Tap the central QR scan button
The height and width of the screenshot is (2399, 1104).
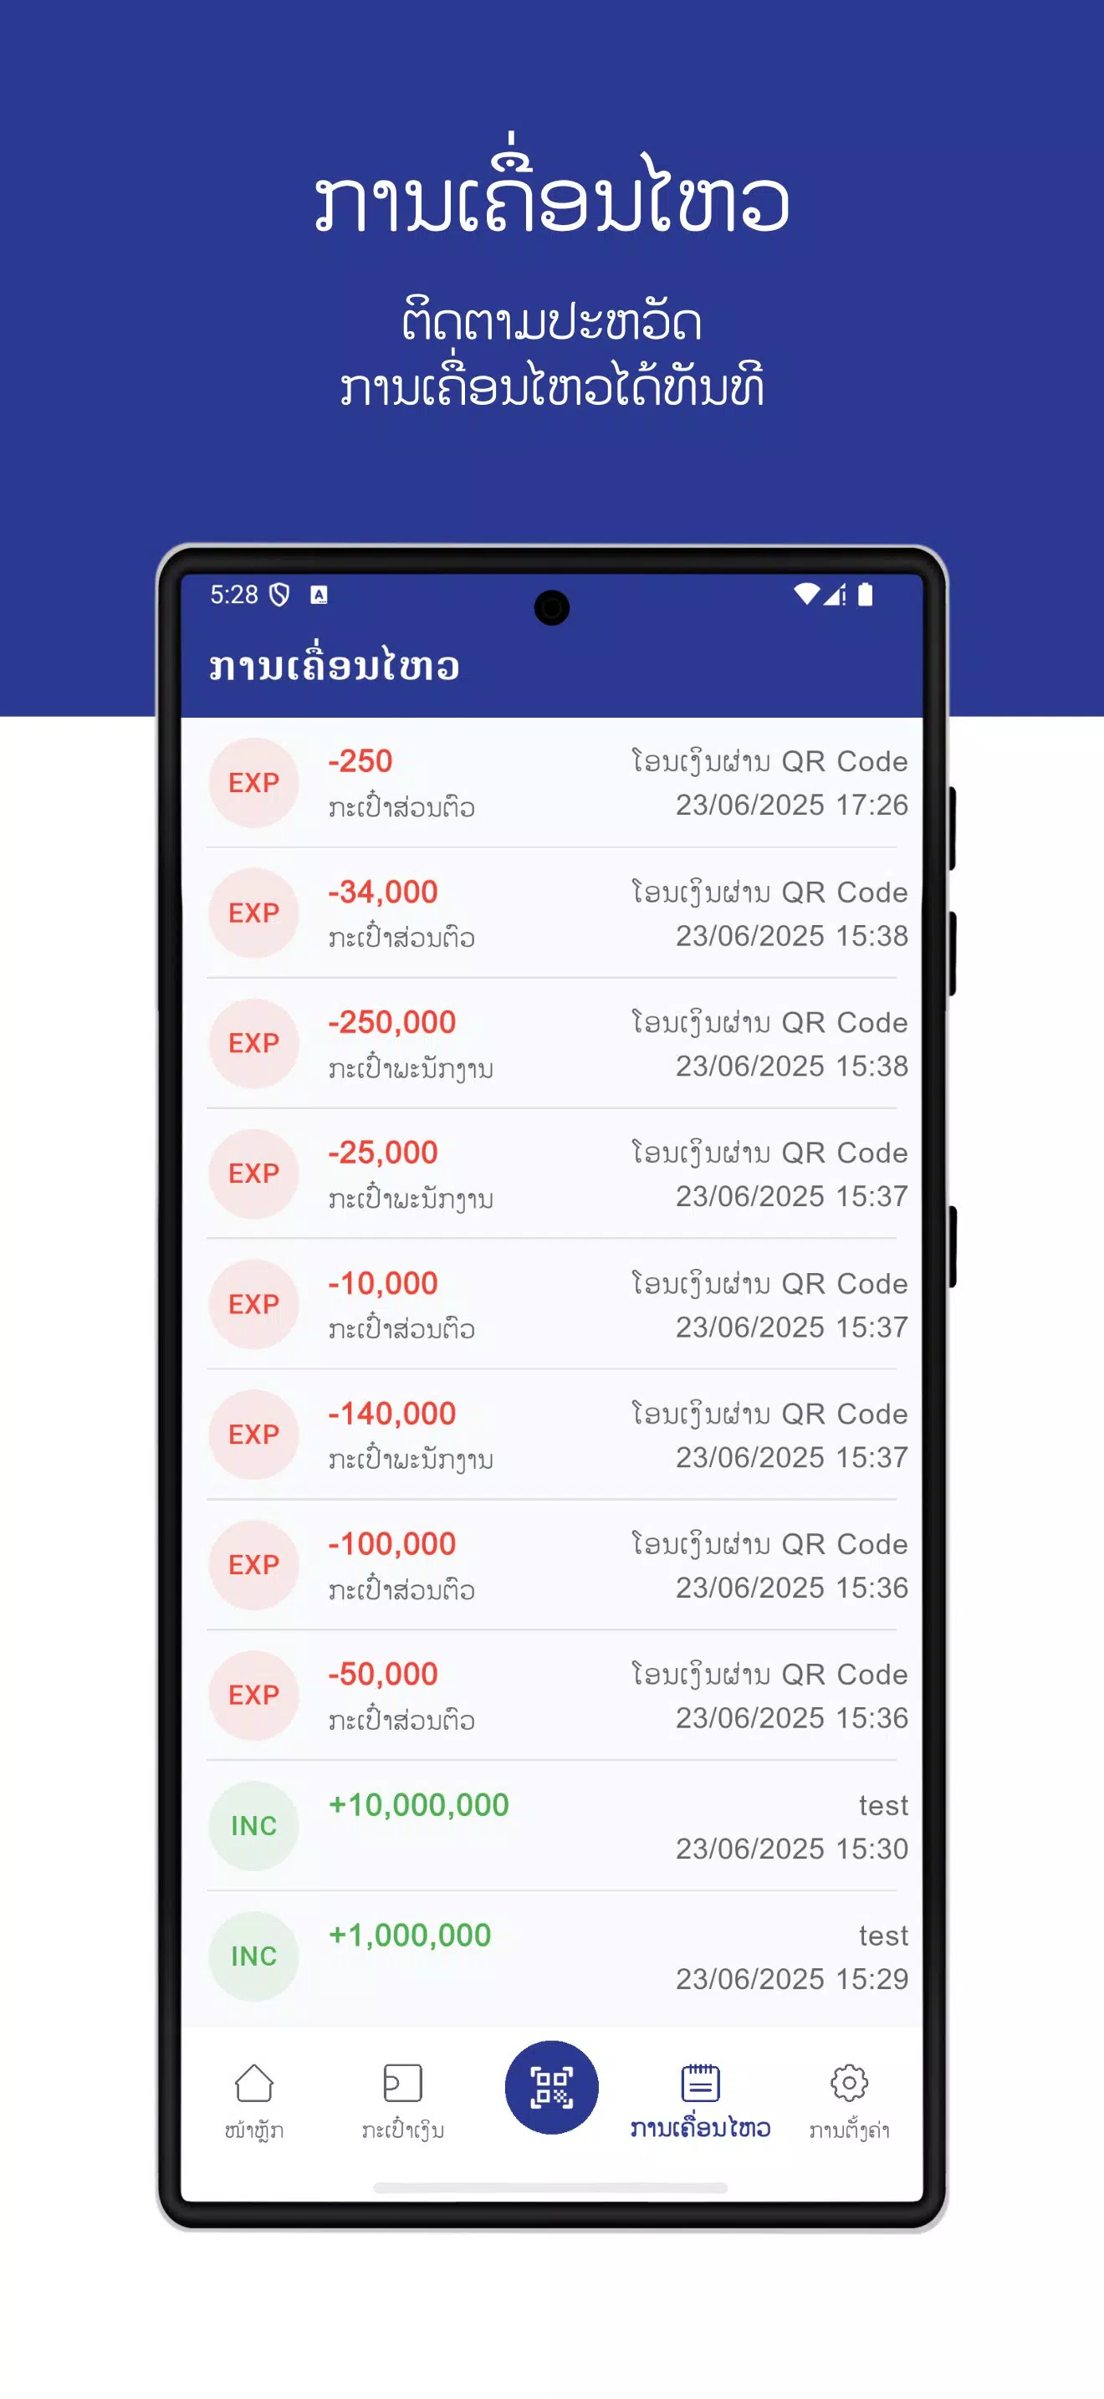click(551, 2087)
